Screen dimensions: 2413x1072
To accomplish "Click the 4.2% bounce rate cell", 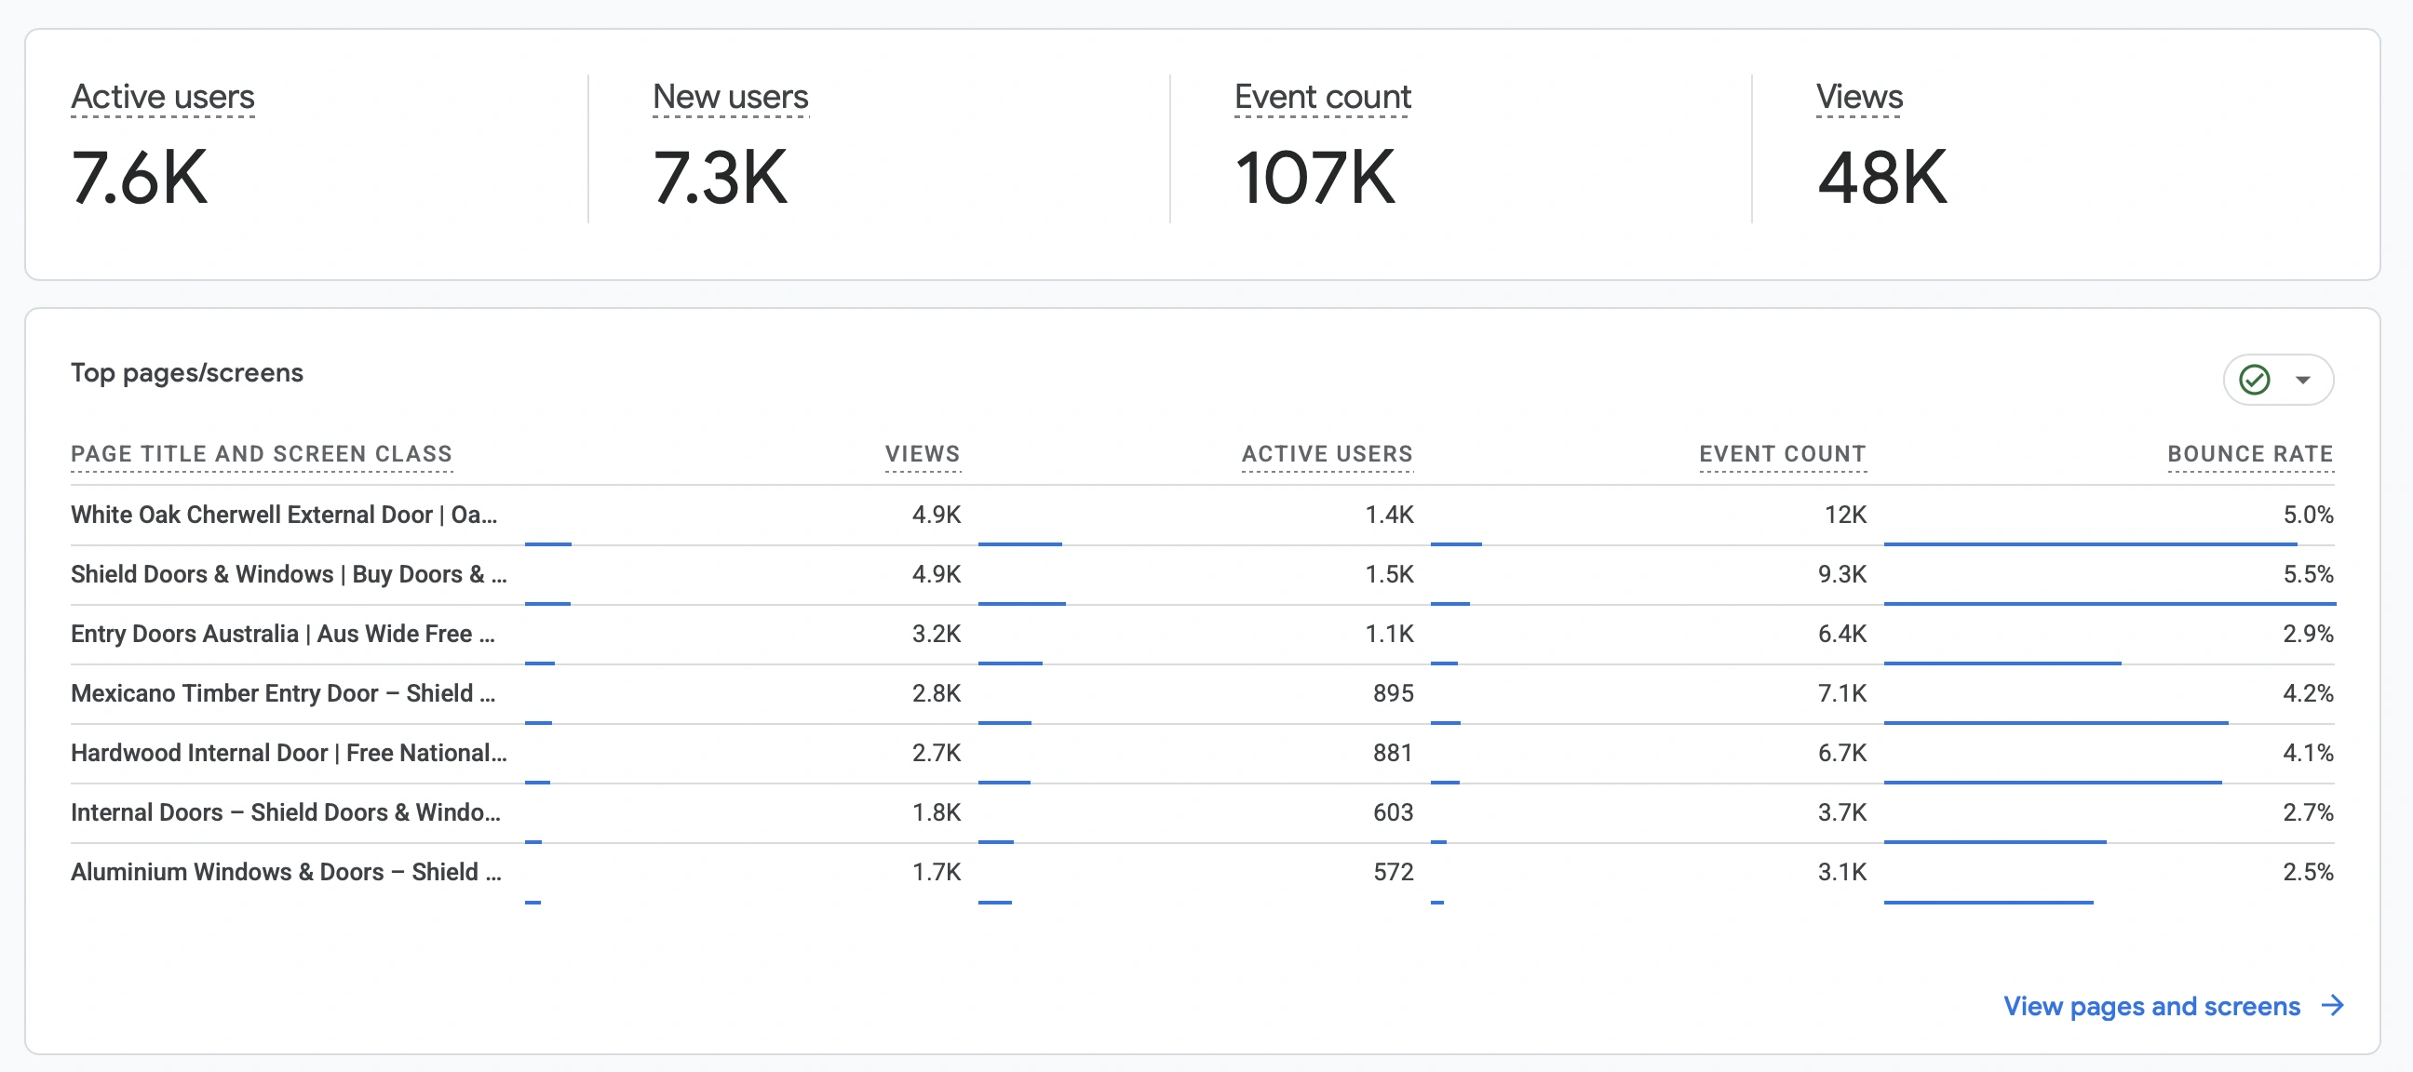I will (x=2307, y=694).
